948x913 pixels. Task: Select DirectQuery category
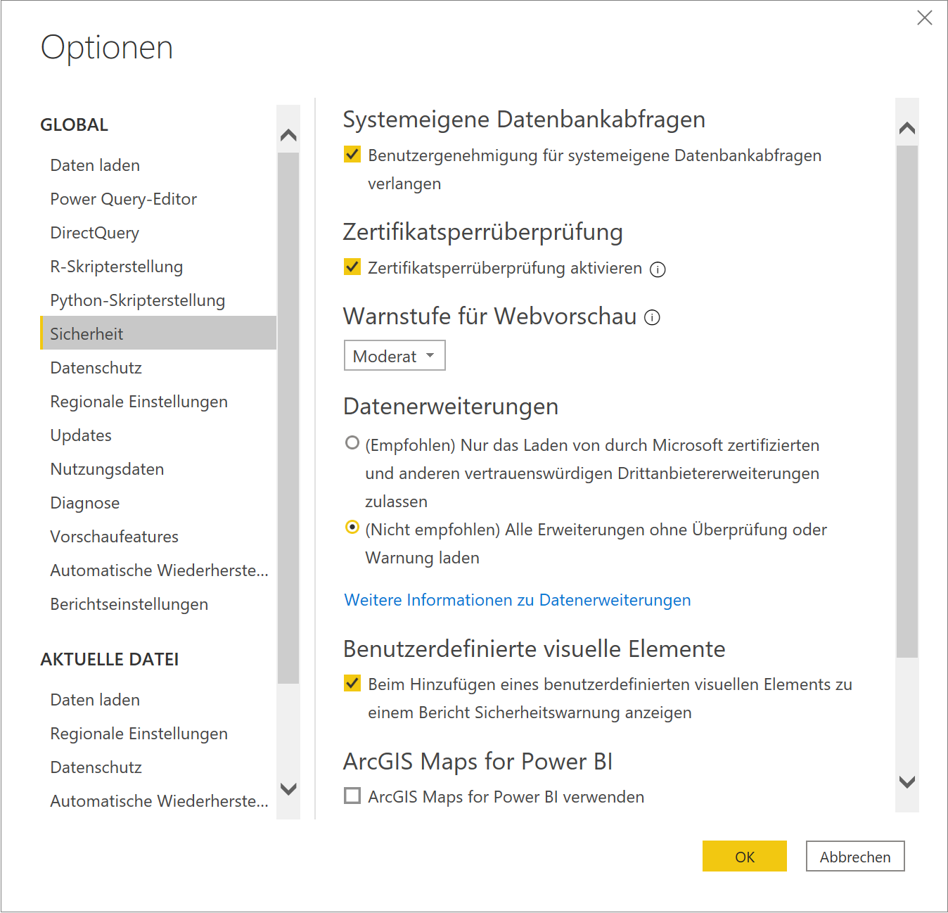point(158,233)
